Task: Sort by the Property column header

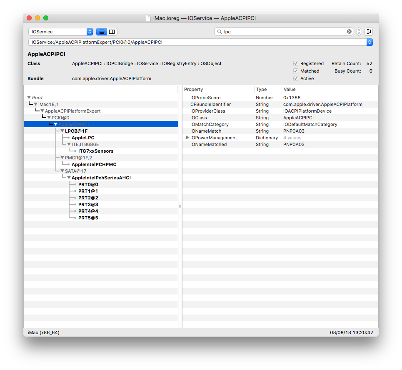Action: 218,89
